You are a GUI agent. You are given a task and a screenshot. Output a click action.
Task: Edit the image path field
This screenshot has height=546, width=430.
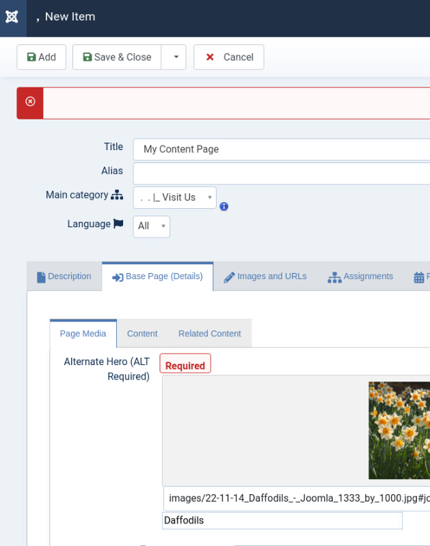(297, 499)
